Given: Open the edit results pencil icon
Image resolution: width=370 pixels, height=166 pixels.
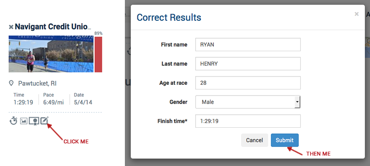Looking at the screenshot, I should (x=44, y=121).
